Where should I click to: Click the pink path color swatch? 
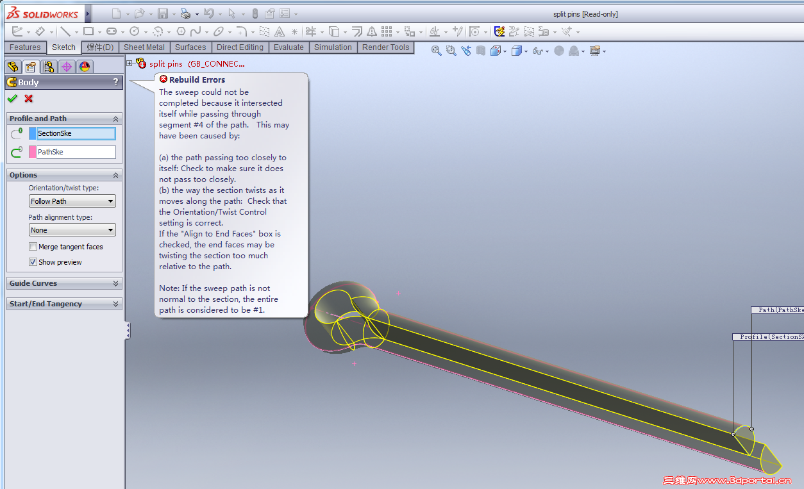point(32,152)
